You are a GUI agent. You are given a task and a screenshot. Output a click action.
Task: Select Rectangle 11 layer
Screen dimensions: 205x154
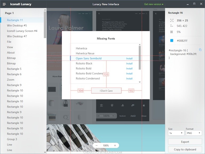pos(22,20)
